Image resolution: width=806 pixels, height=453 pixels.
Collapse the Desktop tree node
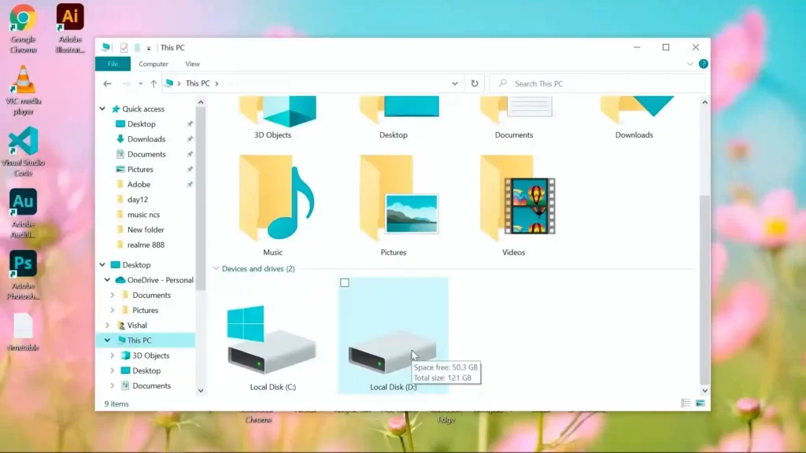[x=102, y=265]
